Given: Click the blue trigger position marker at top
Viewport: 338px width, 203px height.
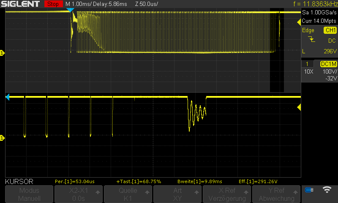Looking at the screenshot, I should [x=70, y=10].
